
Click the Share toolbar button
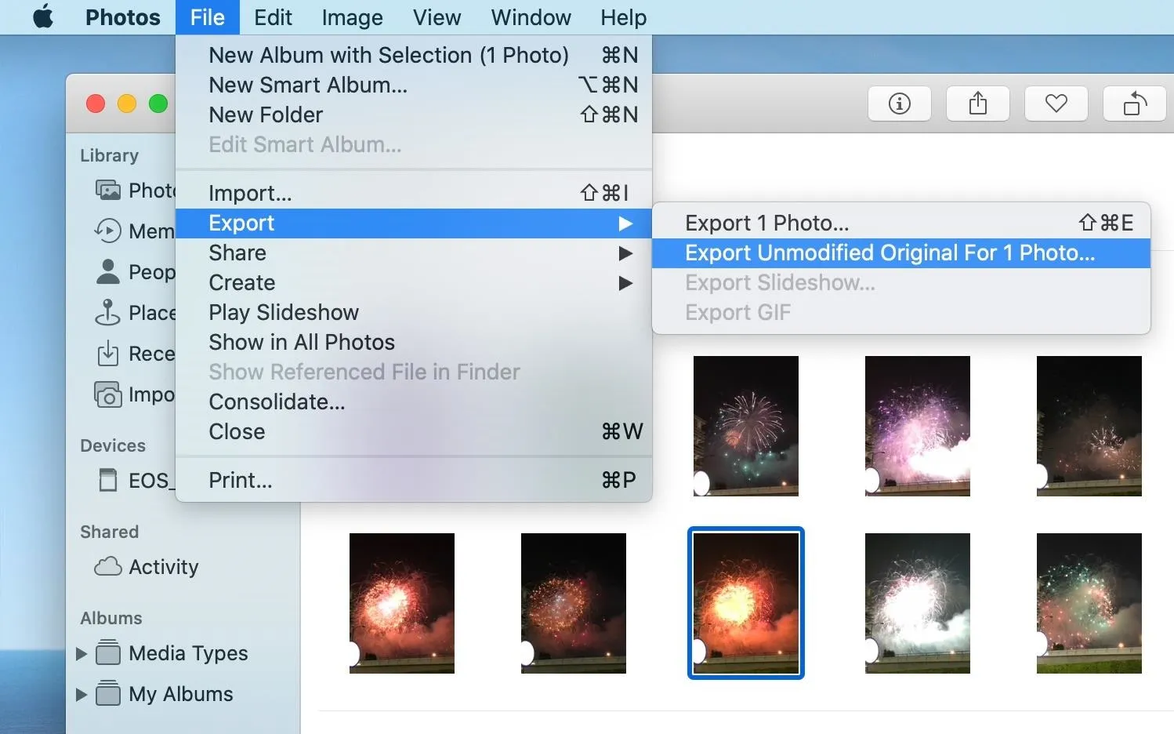[x=978, y=104]
